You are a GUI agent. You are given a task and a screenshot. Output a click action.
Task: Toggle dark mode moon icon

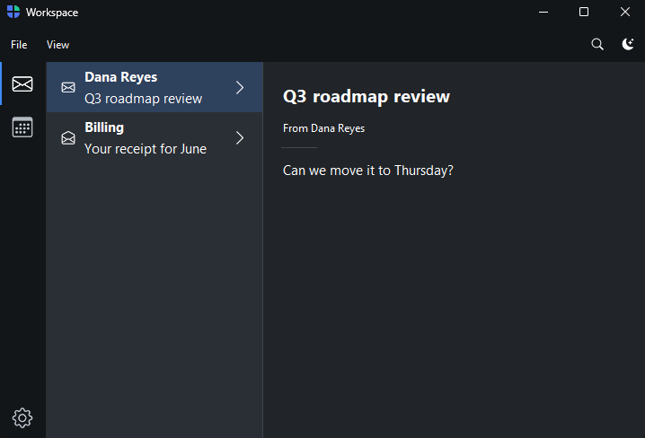point(628,44)
